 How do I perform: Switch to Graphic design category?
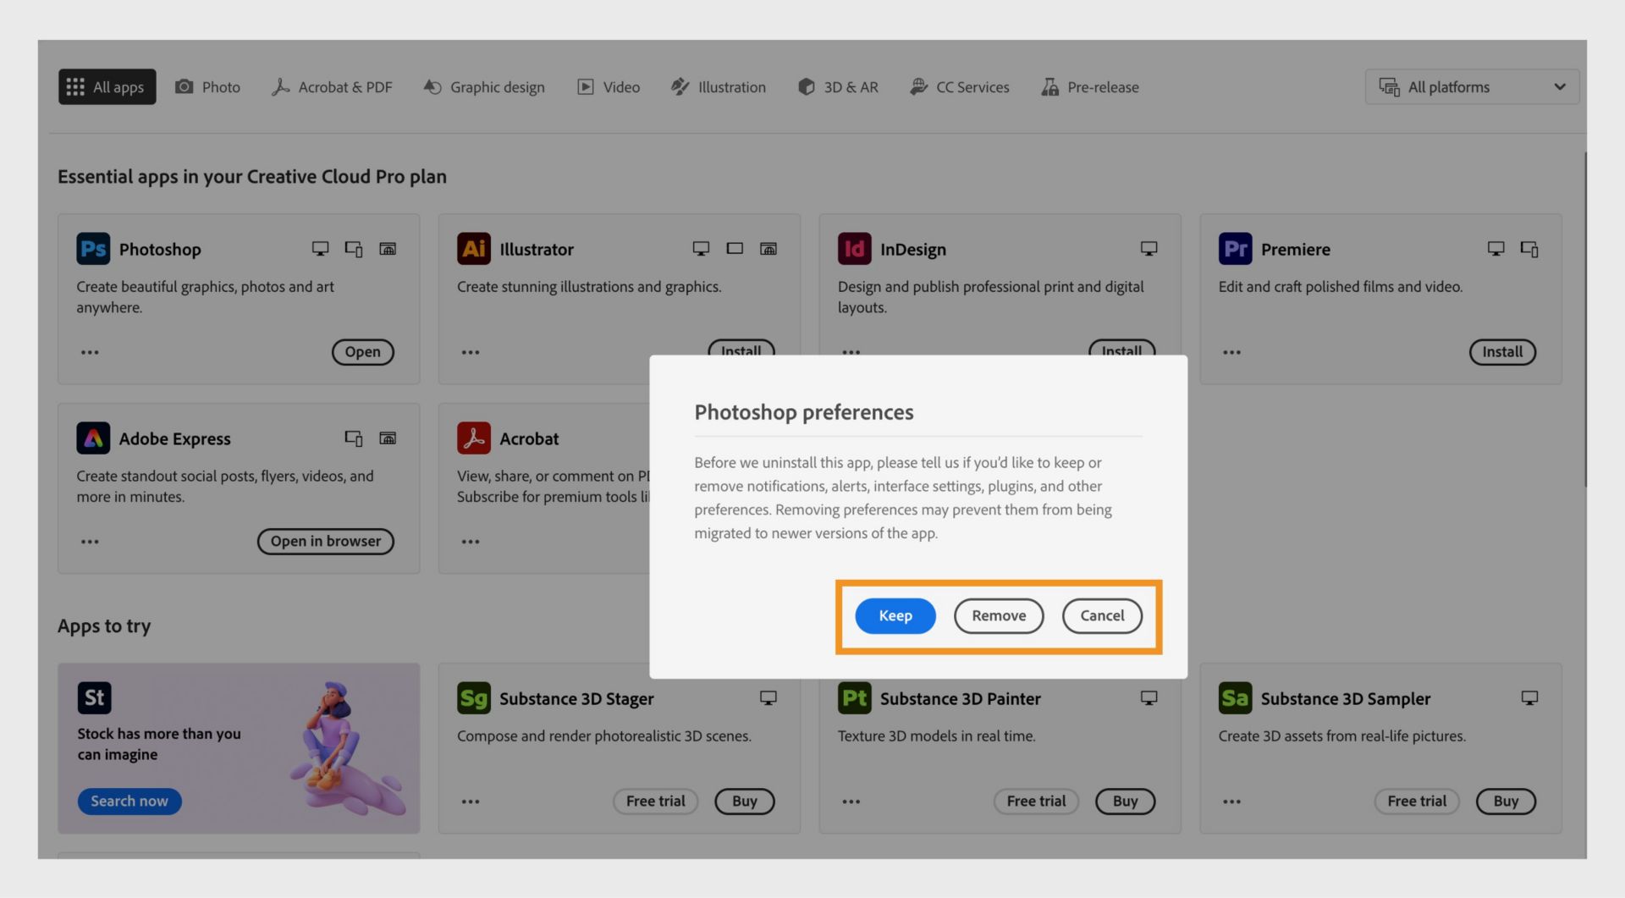[x=484, y=86]
